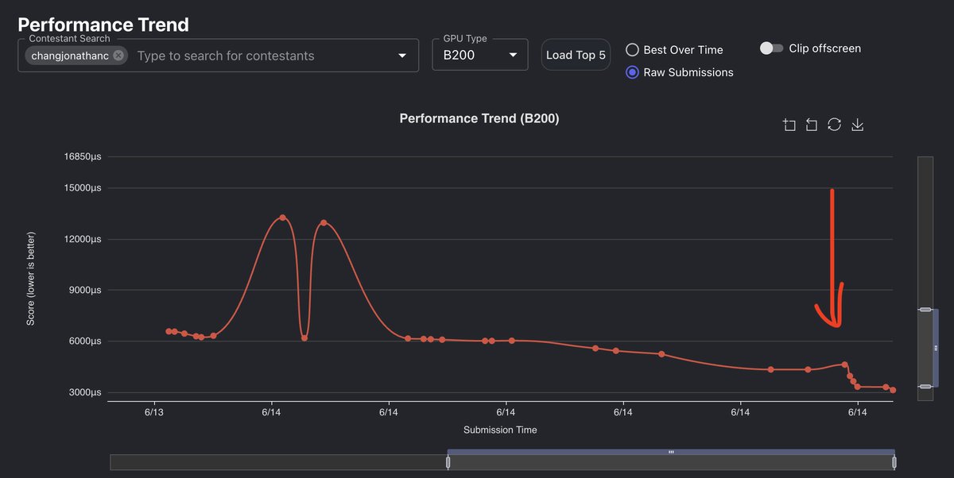Image resolution: width=954 pixels, height=478 pixels.
Task: Toggle the Clip offscreen switch
Action: 771,48
